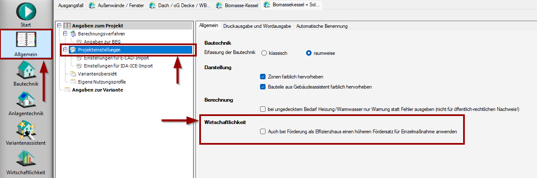This screenshot has height=178, width=537.
Task: Click the 'Bautechnik' heading in settings panel
Action: tap(218, 43)
